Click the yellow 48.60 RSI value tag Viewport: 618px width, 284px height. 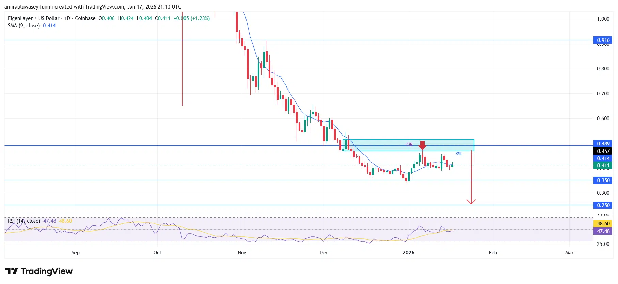[x=603, y=224]
